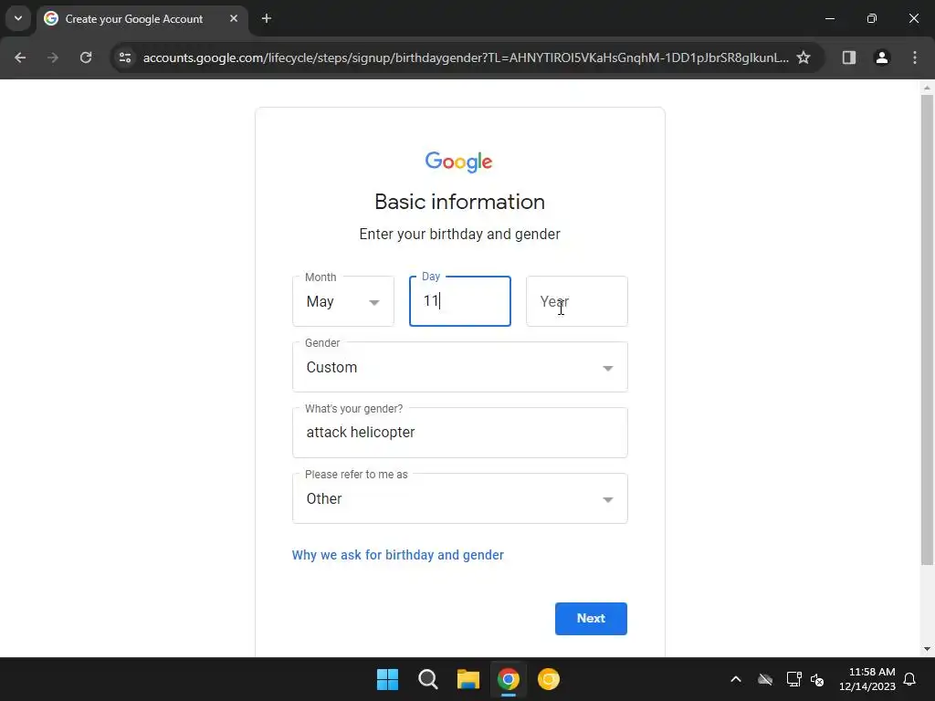Screen dimensions: 935x701
Task: Click the scrollbar down arrow
Action: point(927,649)
